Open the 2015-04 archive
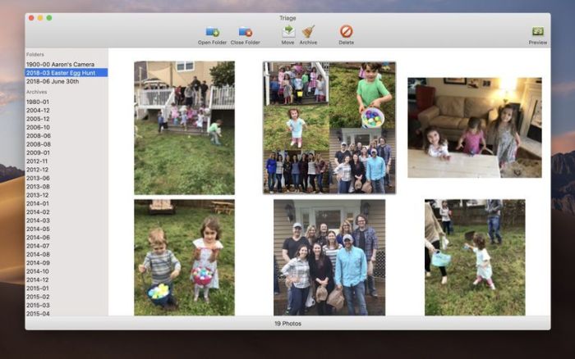Image resolution: width=575 pixels, height=359 pixels. (x=67, y=313)
